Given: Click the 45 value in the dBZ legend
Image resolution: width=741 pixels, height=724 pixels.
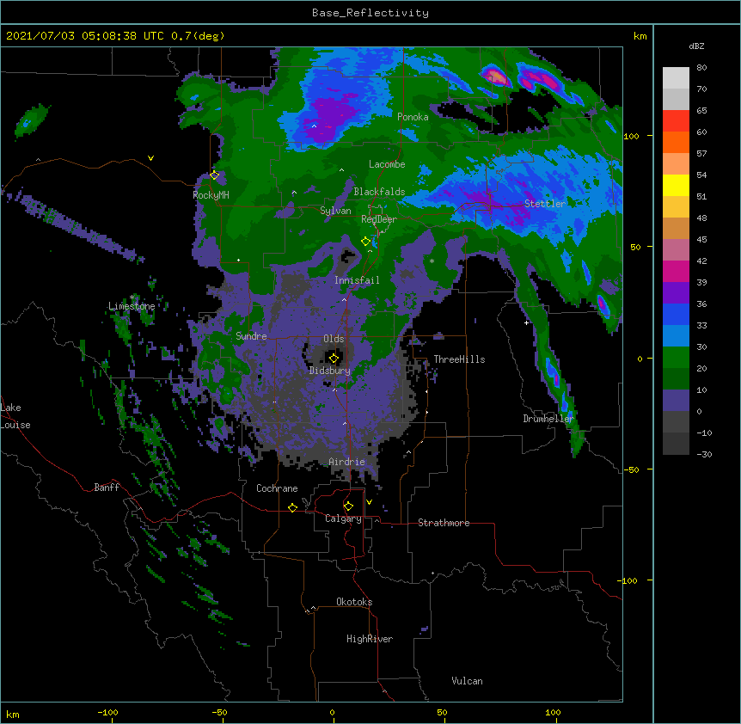Looking at the screenshot, I should [x=701, y=239].
